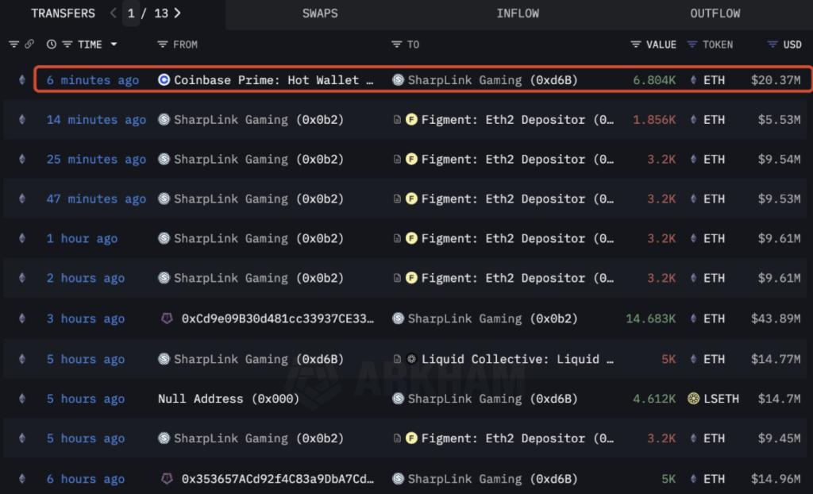
Task: Open the '47 minutes ago' transaction link
Action: click(x=96, y=199)
